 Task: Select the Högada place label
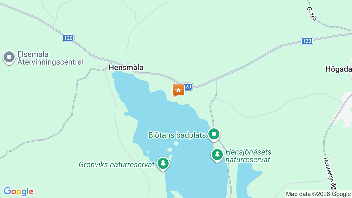[x=339, y=69]
